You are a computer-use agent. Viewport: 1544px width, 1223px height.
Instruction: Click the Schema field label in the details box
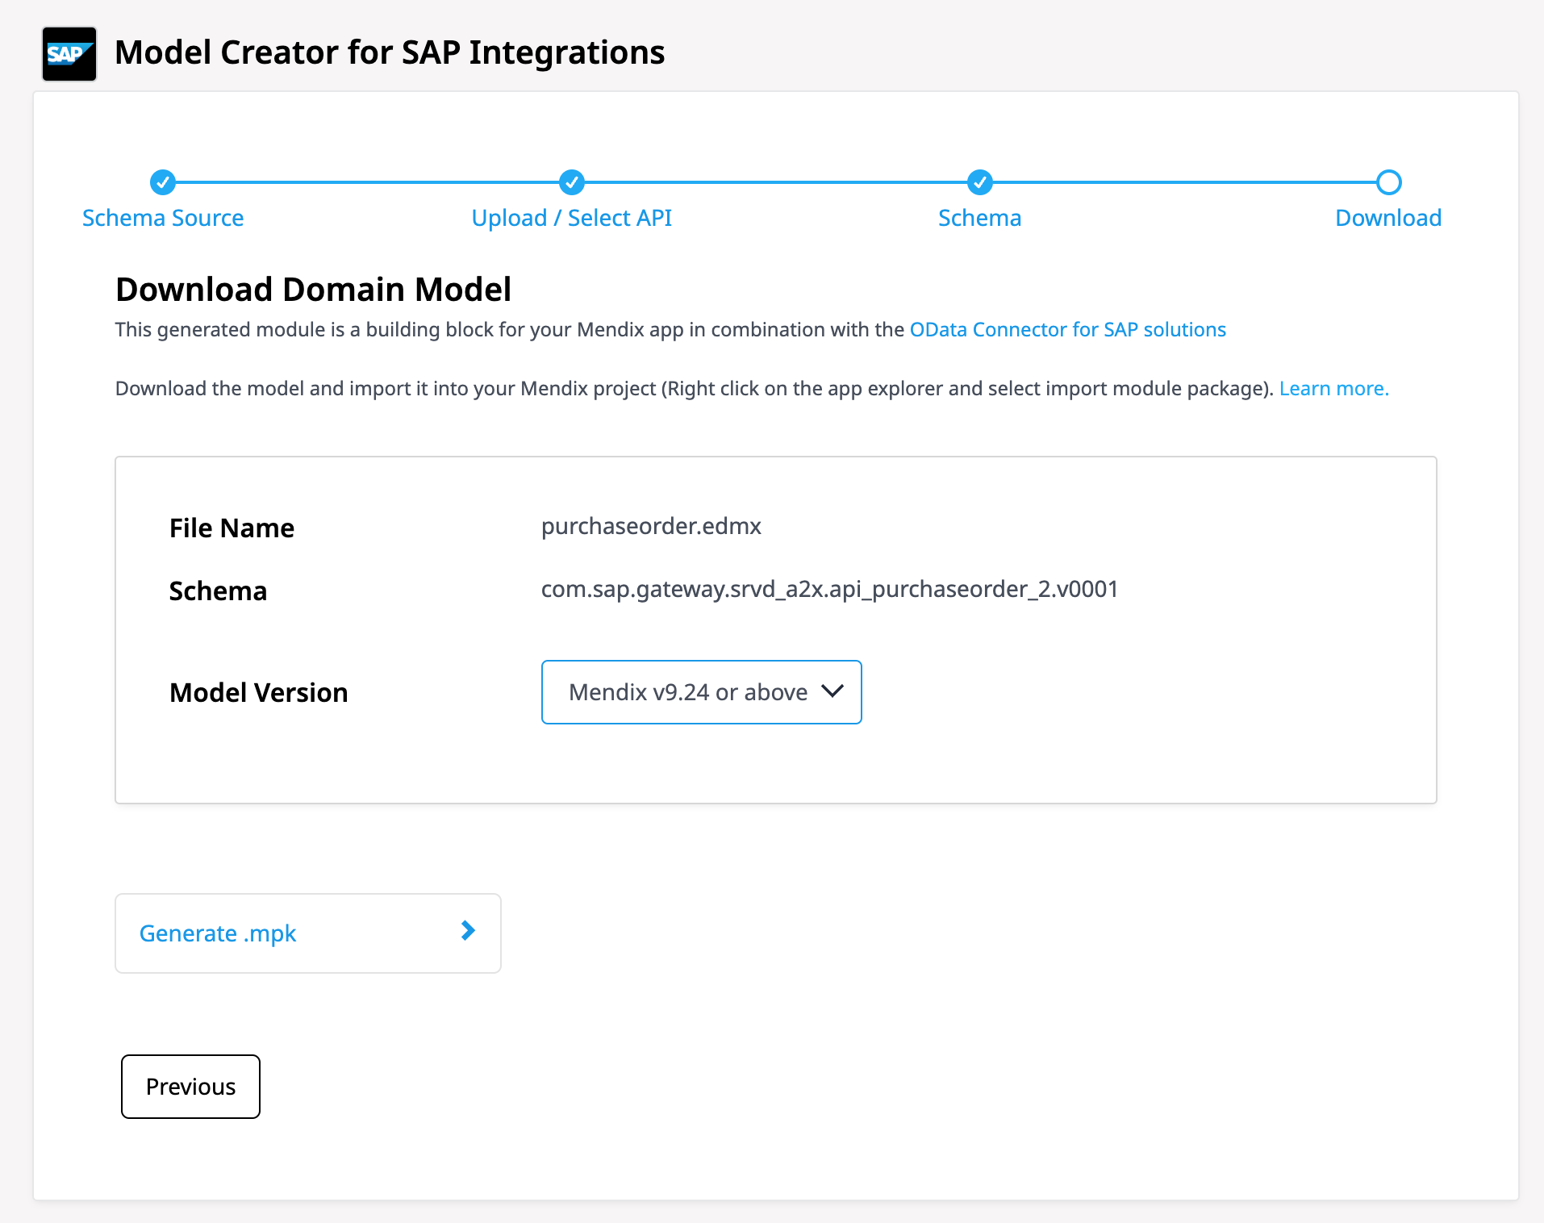218,591
